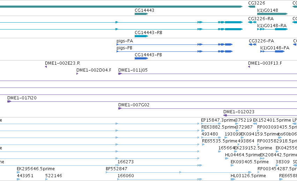Select the HL03126.5prime feature

tap(233, 179)
